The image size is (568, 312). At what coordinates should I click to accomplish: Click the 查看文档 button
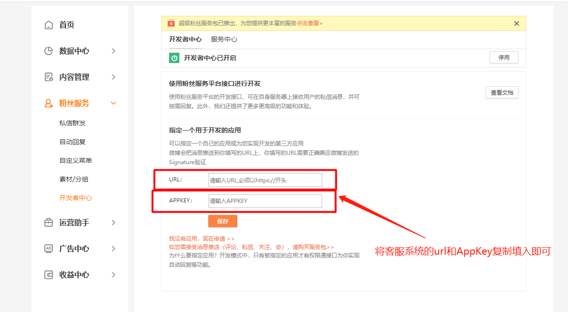pos(502,93)
